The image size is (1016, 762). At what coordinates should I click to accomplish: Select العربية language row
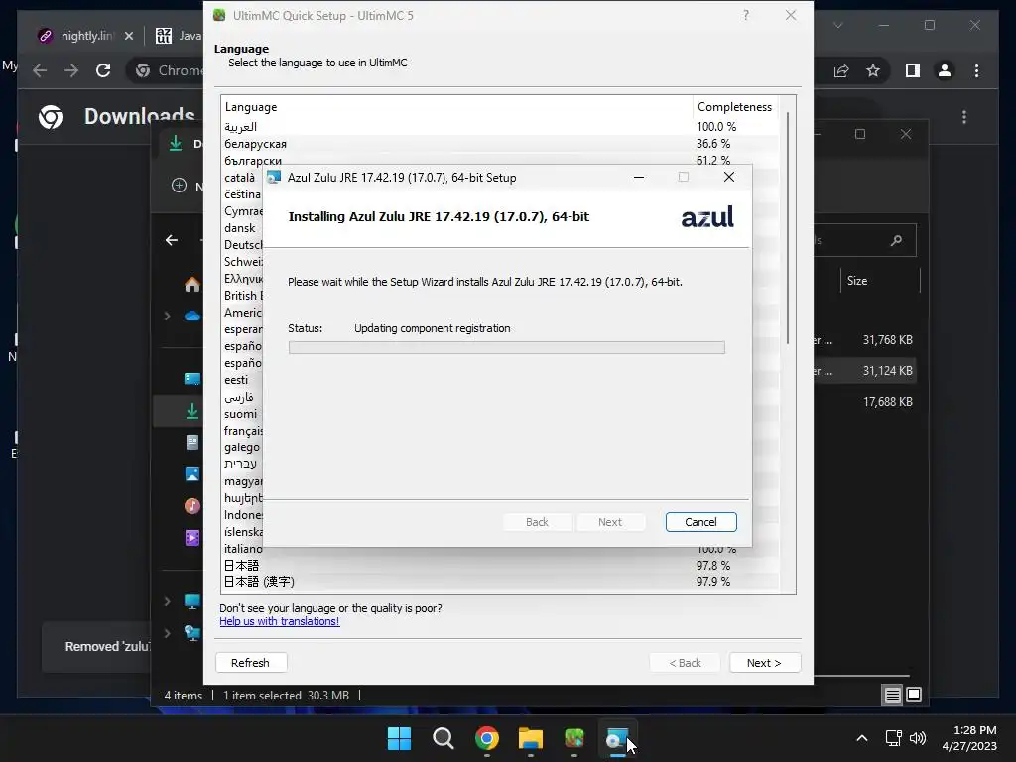499,126
